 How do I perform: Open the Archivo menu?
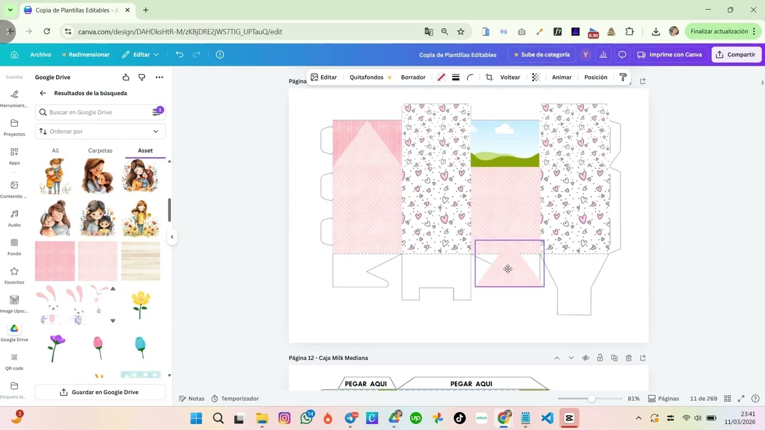click(x=41, y=54)
